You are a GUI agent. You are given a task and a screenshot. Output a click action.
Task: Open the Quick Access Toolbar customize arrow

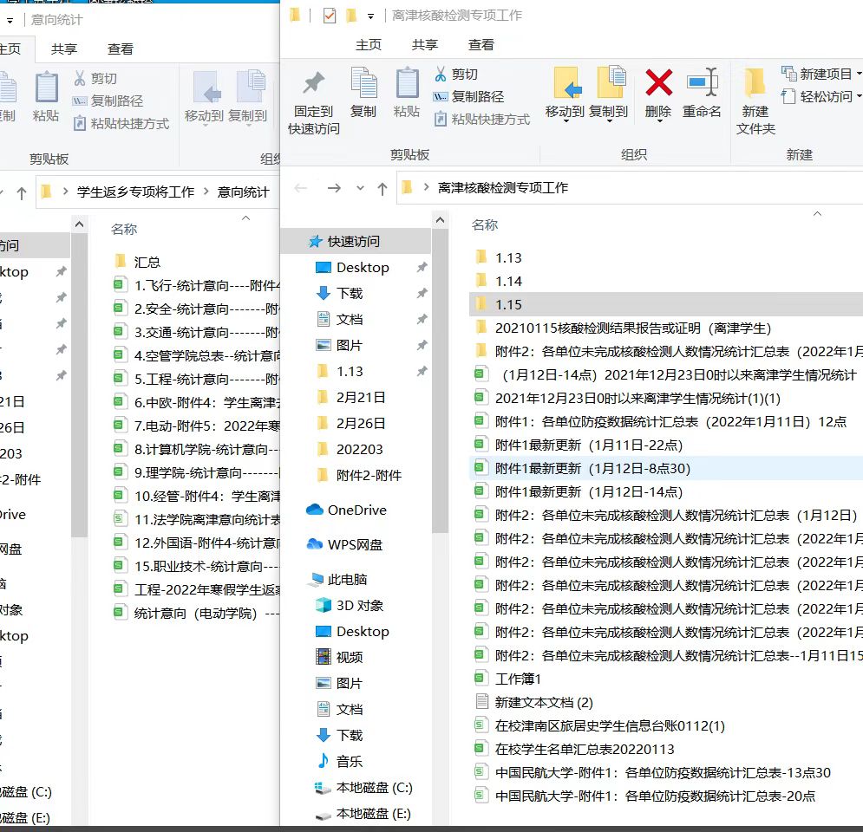pyautogui.click(x=371, y=16)
